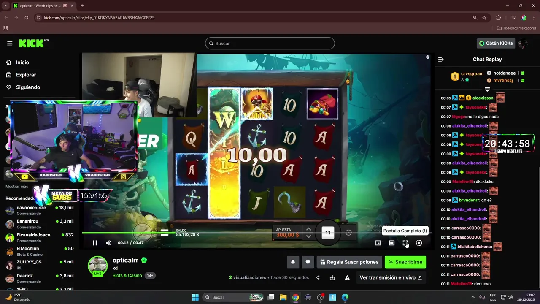This screenshot has width=540, height=304.
Task: Open a new browser tab
Action: click(82, 6)
